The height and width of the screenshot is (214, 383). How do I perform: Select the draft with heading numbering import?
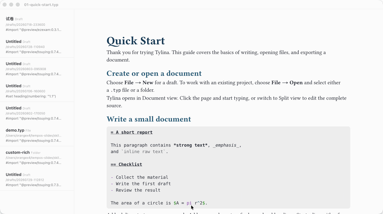(37, 91)
